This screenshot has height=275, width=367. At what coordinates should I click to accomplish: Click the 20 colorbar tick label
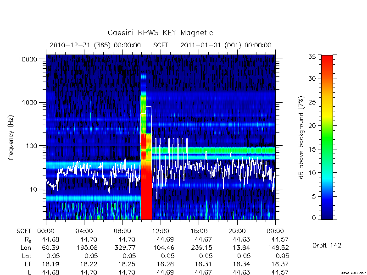coord(312,126)
